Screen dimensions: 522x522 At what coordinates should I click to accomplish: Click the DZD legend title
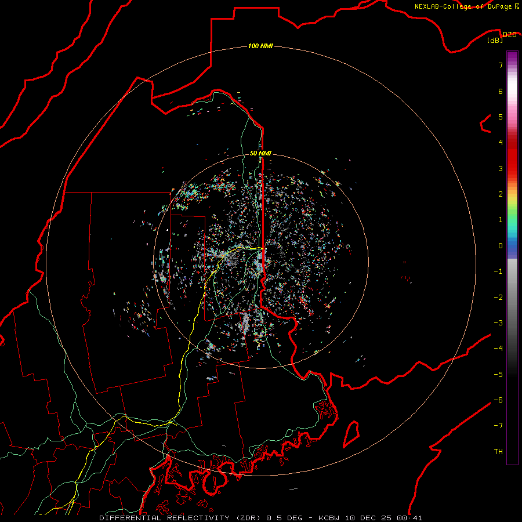tap(510, 35)
